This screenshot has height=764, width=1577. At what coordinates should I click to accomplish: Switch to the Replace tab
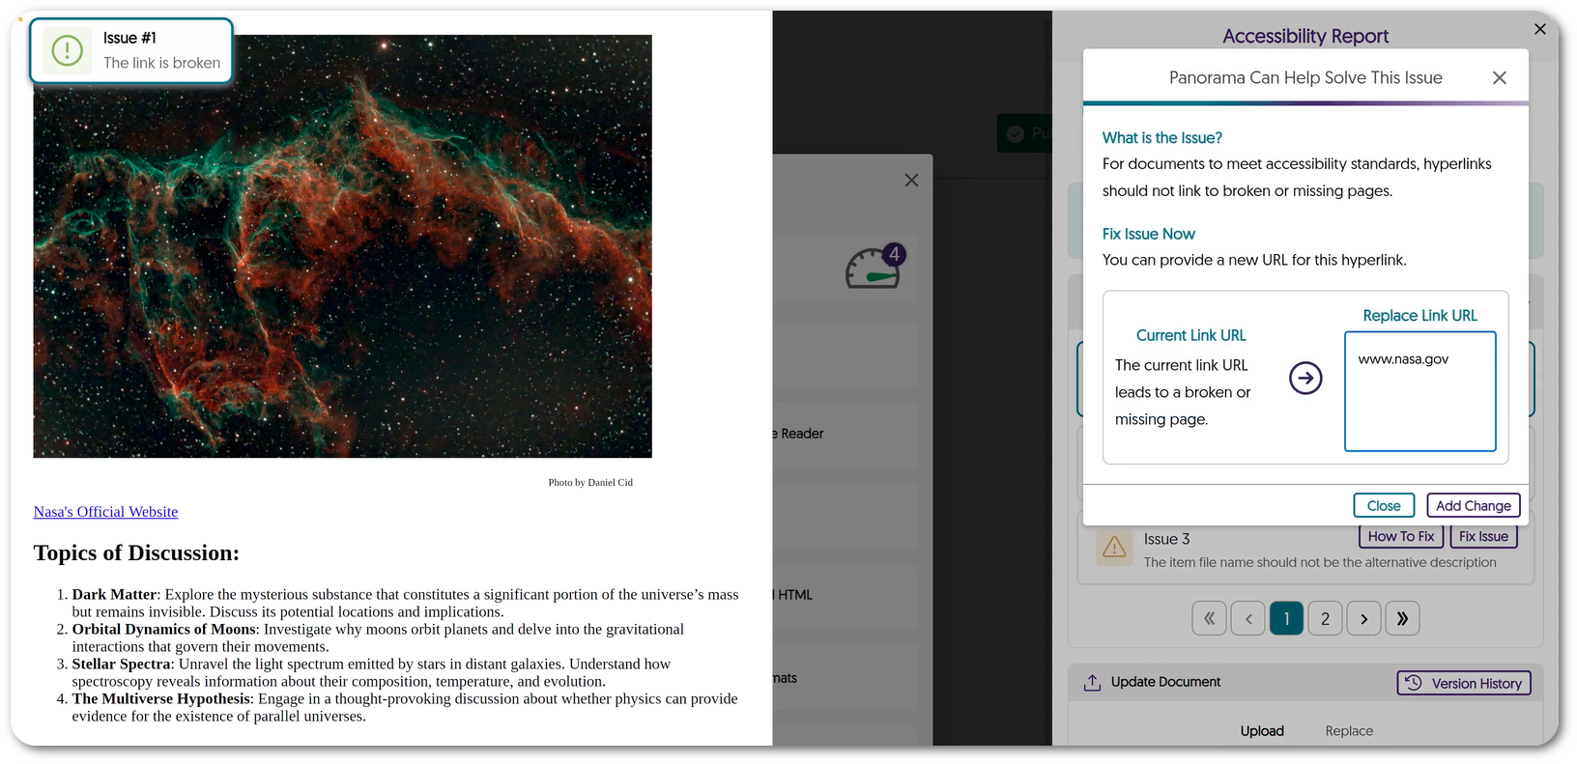1349,731
